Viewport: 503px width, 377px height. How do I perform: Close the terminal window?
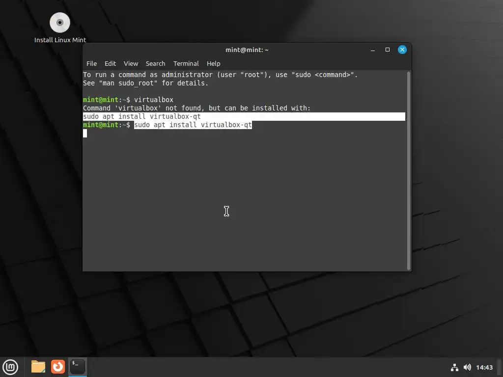click(x=402, y=50)
